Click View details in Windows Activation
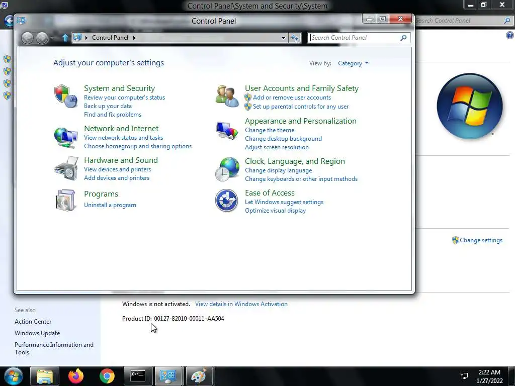Viewport: 515px width, 386px height. [x=241, y=304]
